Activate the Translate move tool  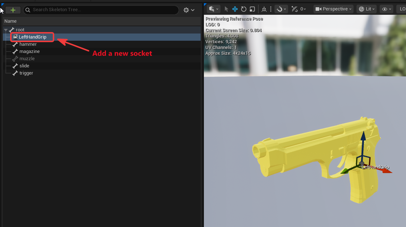pos(235,9)
